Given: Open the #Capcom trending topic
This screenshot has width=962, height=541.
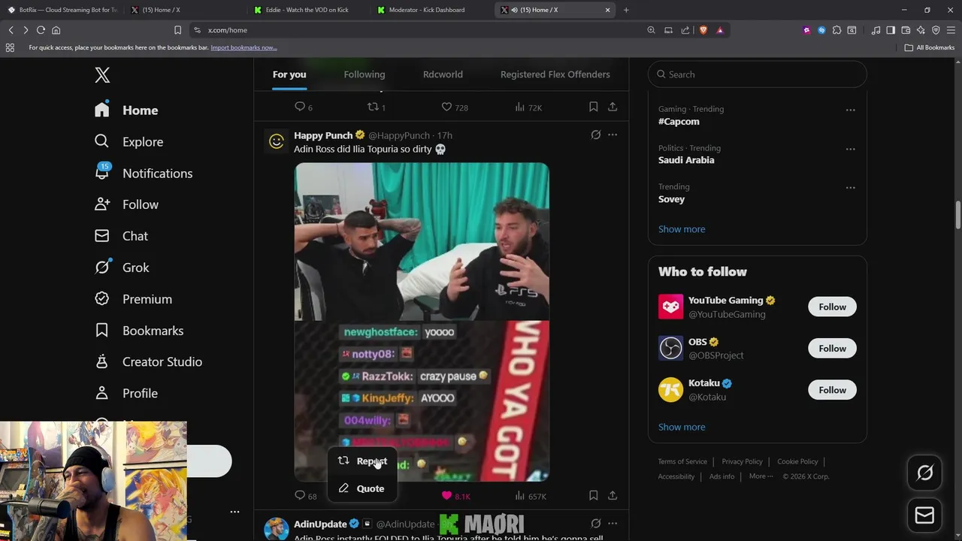Looking at the screenshot, I should [679, 121].
